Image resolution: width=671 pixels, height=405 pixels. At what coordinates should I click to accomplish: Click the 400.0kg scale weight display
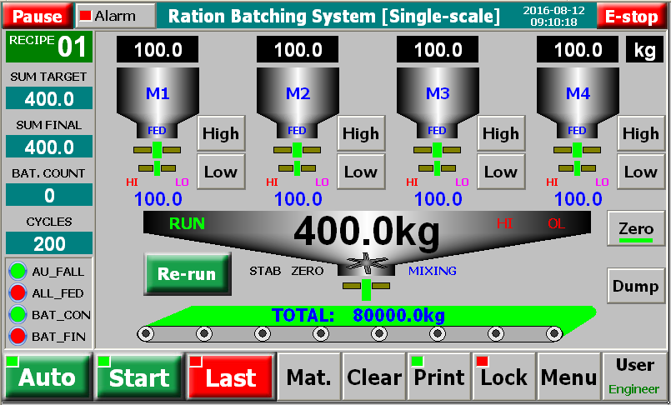(366, 232)
